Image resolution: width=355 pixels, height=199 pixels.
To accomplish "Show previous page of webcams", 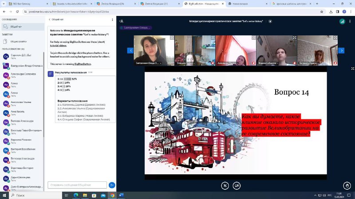I will coord(130,50).
